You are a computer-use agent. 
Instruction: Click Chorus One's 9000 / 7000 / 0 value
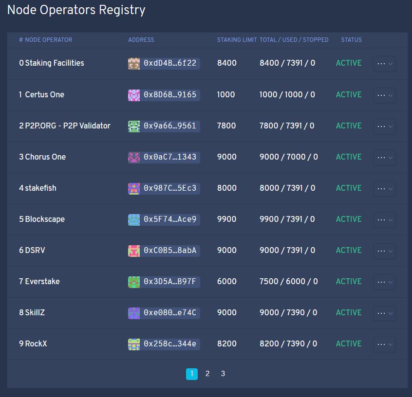pos(288,157)
